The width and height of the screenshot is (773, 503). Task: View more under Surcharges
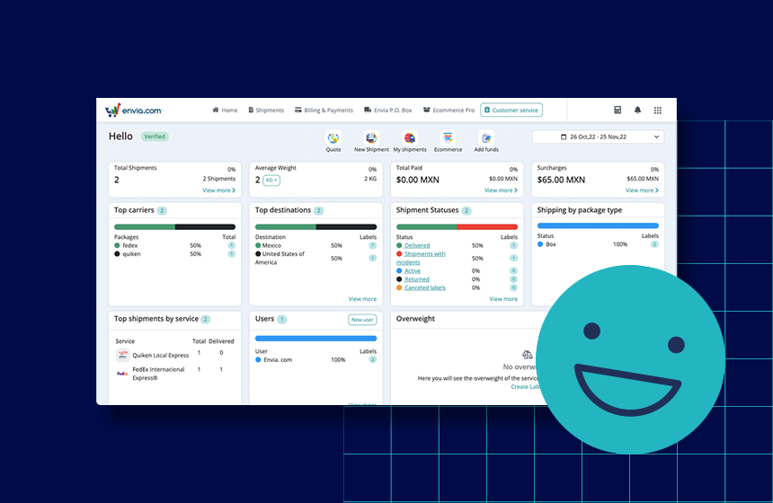tap(642, 190)
